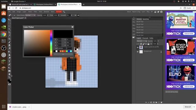The image size is (196, 110).
Task: Select the Brush tool in the toolbar
Action: click(x=9, y=42)
